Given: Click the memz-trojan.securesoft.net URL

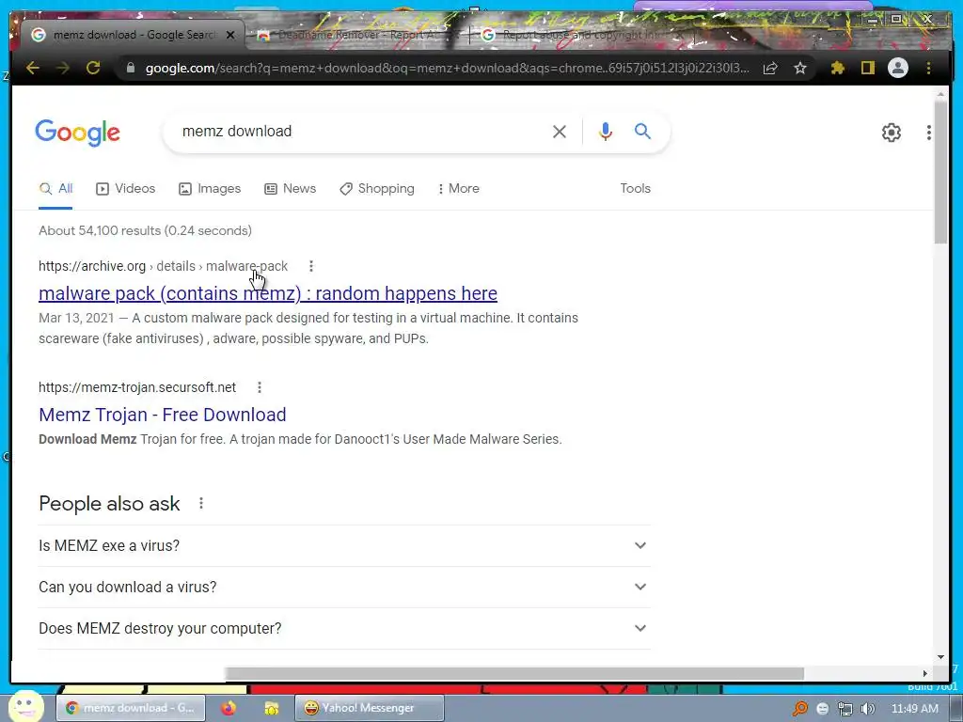Looking at the screenshot, I should pos(137,387).
